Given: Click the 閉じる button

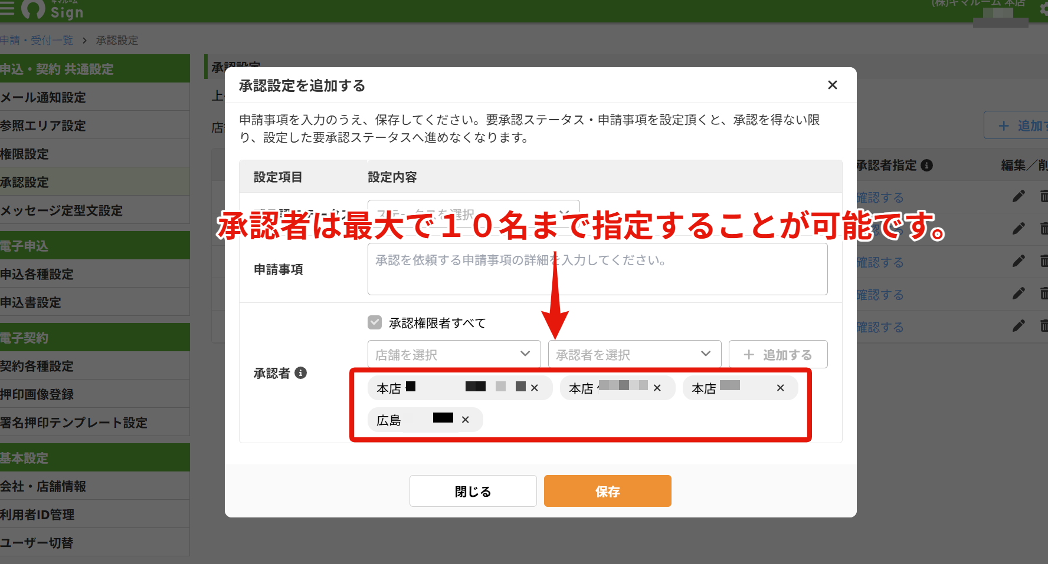Looking at the screenshot, I should tap(473, 491).
